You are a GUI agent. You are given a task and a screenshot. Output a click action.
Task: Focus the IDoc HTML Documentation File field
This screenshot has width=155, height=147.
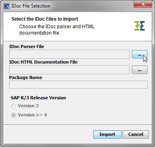[x=69, y=70]
